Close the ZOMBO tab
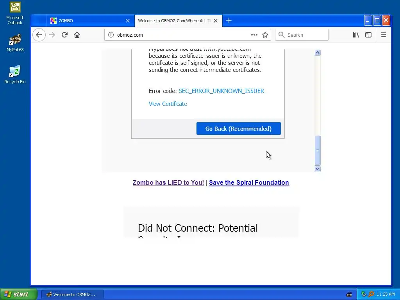 click(128, 21)
